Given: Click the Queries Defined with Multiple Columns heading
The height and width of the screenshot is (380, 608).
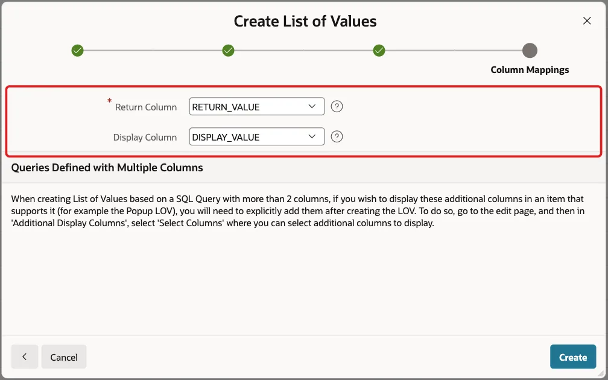Looking at the screenshot, I should (107, 168).
